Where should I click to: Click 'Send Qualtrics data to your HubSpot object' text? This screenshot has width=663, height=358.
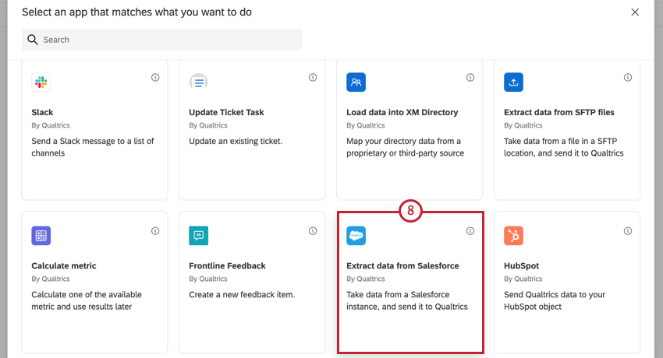point(555,300)
